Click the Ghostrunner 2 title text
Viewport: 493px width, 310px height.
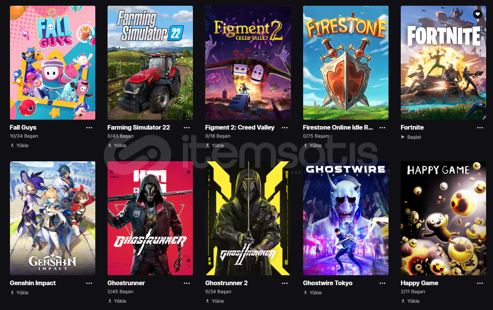point(226,283)
